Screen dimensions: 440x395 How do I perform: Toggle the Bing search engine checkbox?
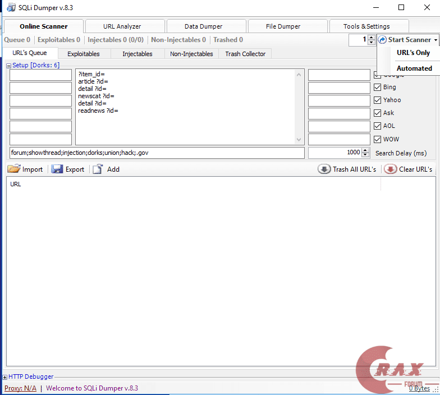point(377,88)
